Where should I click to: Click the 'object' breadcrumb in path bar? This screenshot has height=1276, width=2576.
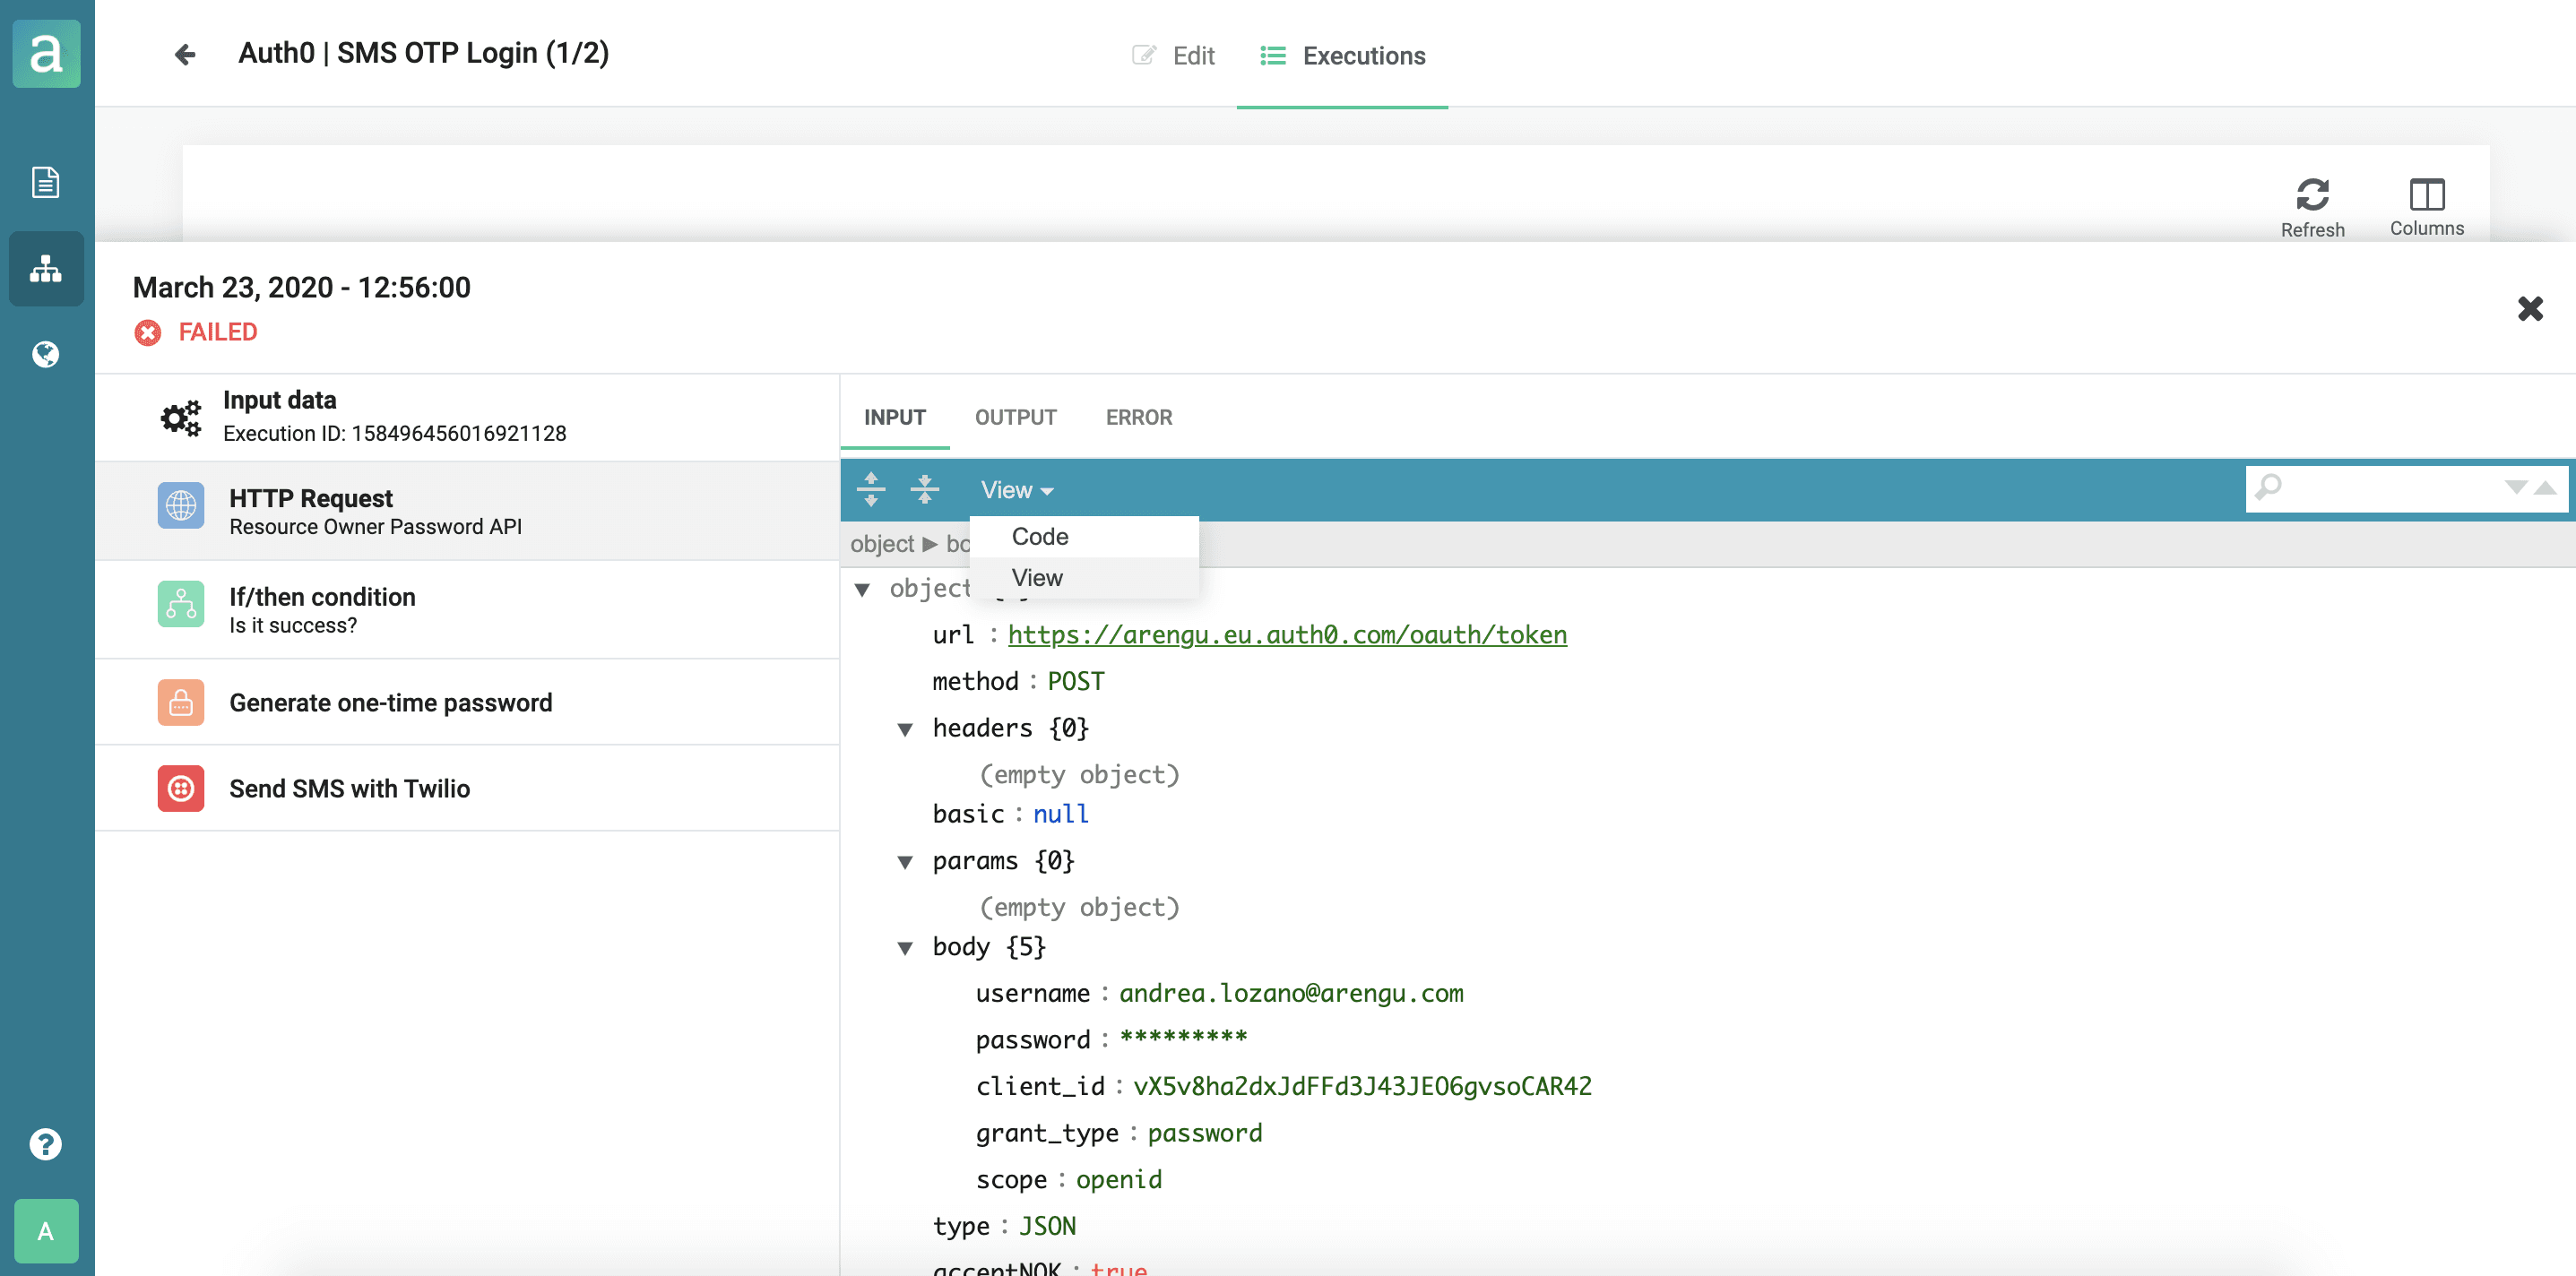coord(882,544)
